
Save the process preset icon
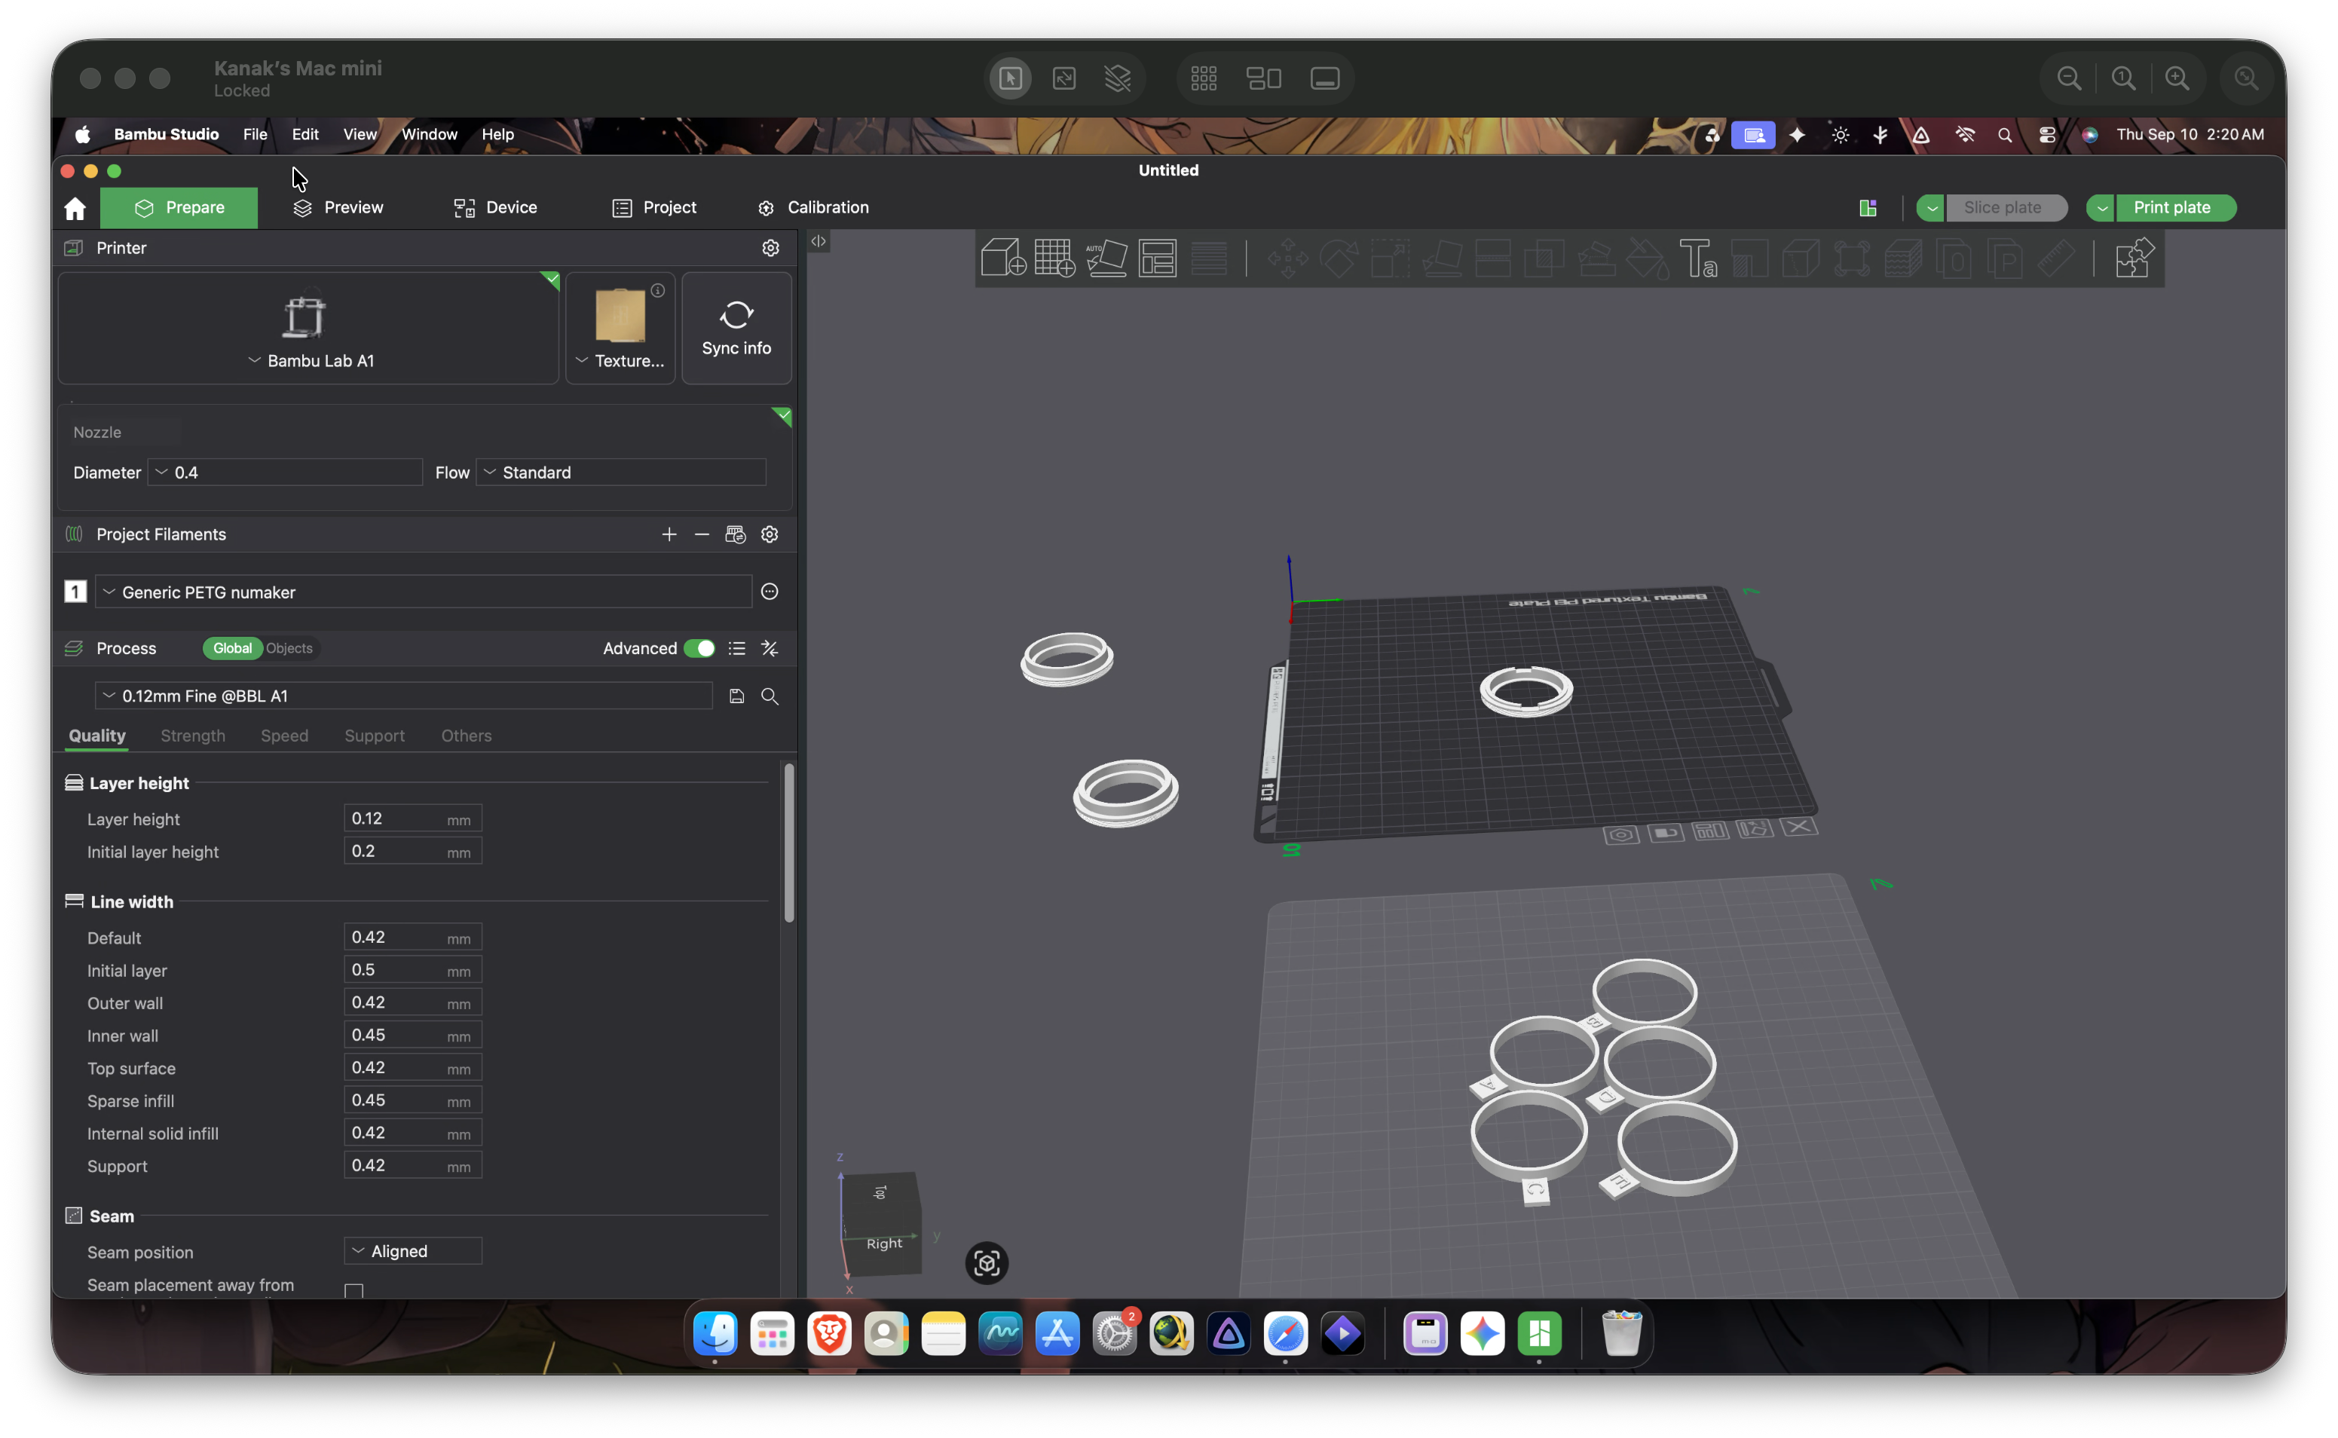click(x=736, y=696)
